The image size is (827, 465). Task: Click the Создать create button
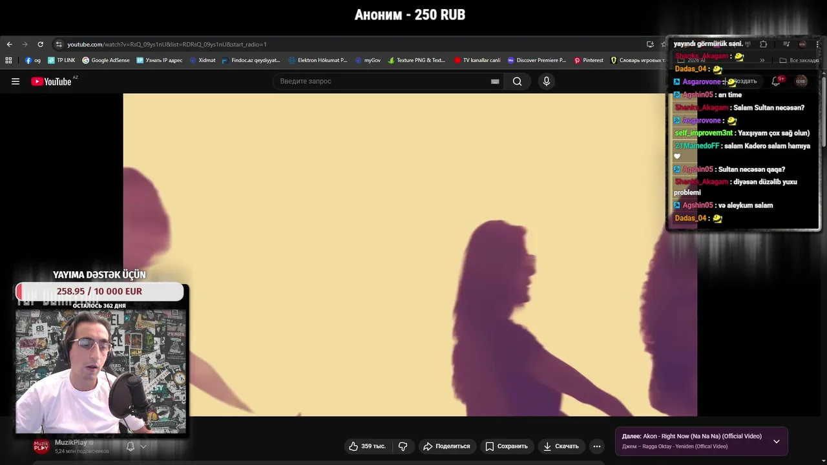coord(742,81)
